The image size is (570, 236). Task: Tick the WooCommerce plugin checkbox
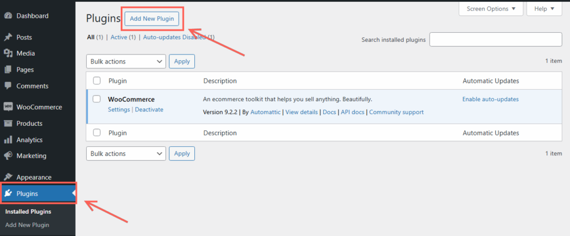click(97, 99)
